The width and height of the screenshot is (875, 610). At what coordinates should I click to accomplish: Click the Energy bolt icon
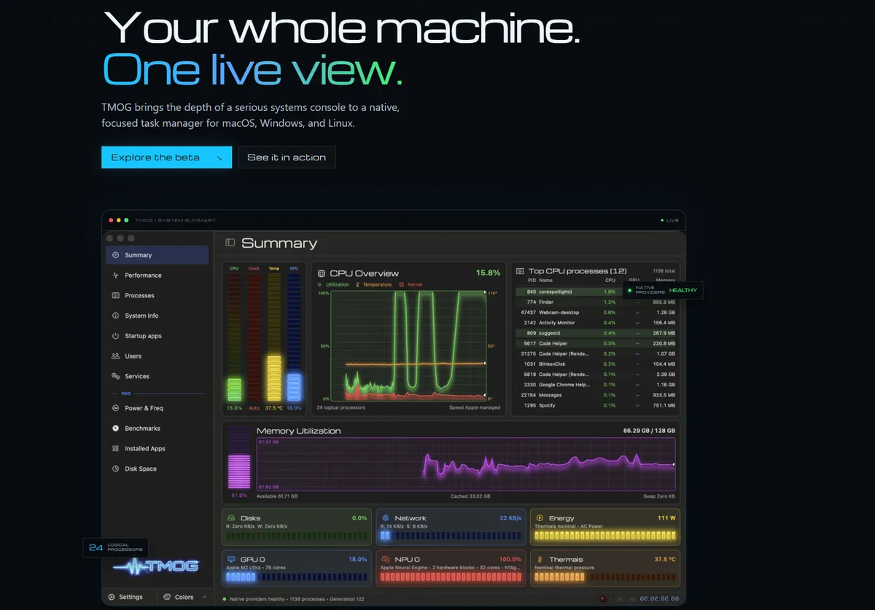[540, 518]
